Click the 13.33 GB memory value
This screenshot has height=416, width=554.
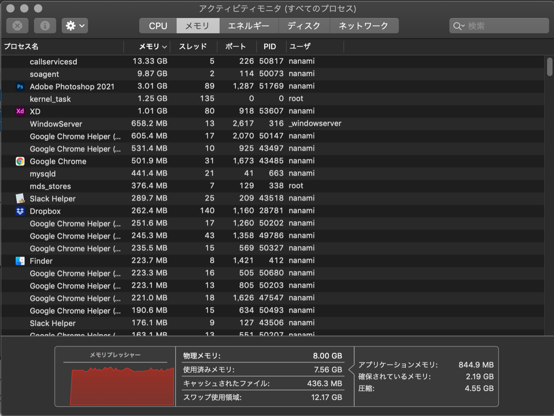click(150, 61)
